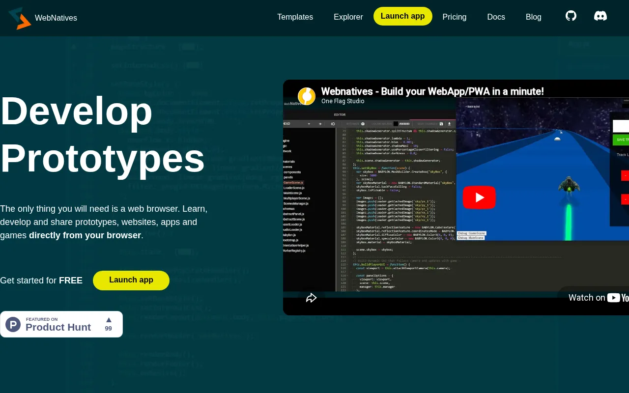Image resolution: width=629 pixels, height=393 pixels.
Task: Click the hero Launch app button
Action: (x=131, y=281)
